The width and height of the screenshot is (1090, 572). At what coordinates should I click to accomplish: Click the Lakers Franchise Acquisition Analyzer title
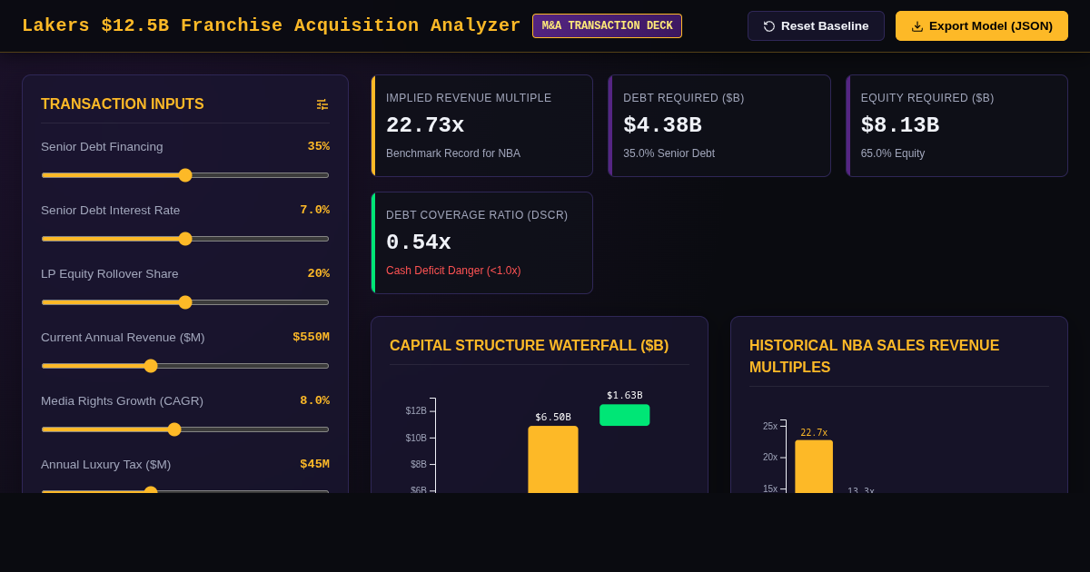tap(272, 25)
